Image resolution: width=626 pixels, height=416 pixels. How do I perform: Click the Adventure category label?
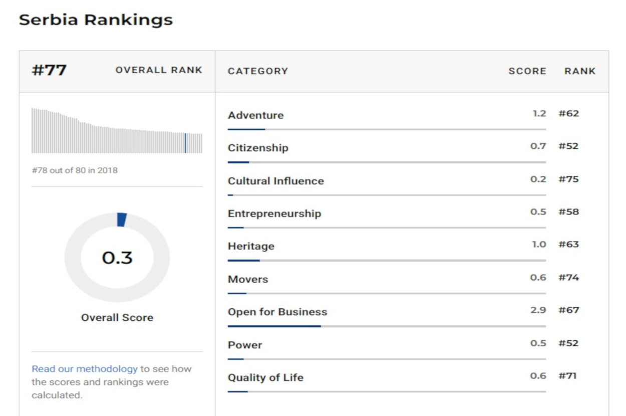pyautogui.click(x=255, y=115)
